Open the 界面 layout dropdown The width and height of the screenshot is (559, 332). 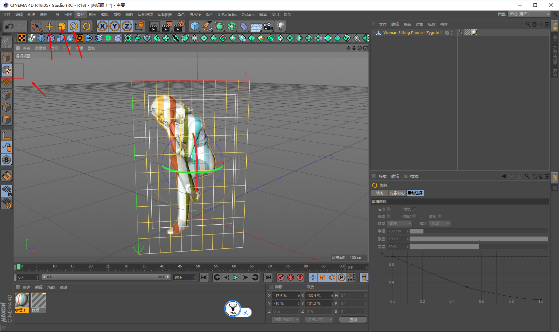coord(529,14)
